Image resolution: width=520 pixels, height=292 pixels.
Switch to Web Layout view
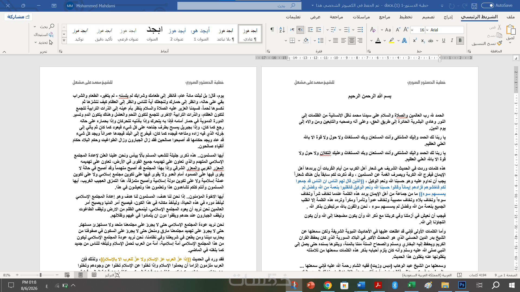pyautogui.click(x=67, y=275)
